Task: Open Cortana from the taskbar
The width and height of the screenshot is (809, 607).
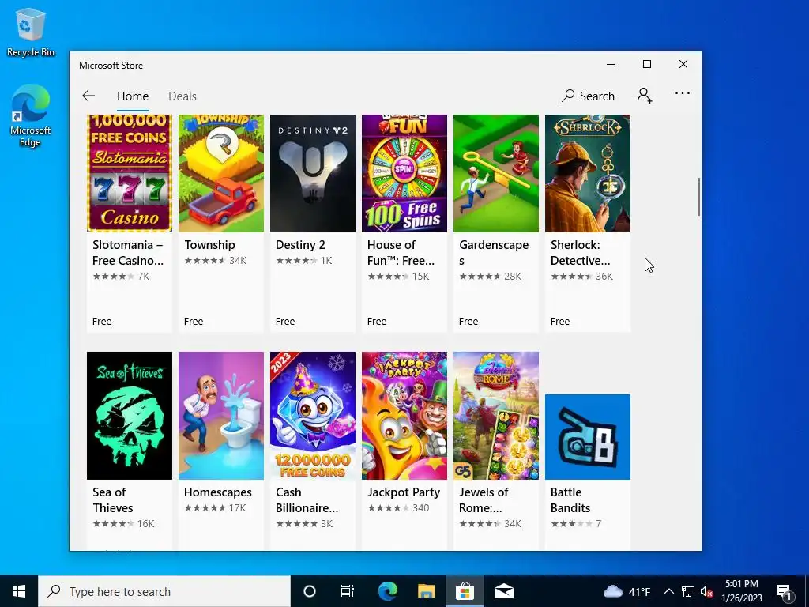Action: [x=310, y=591]
